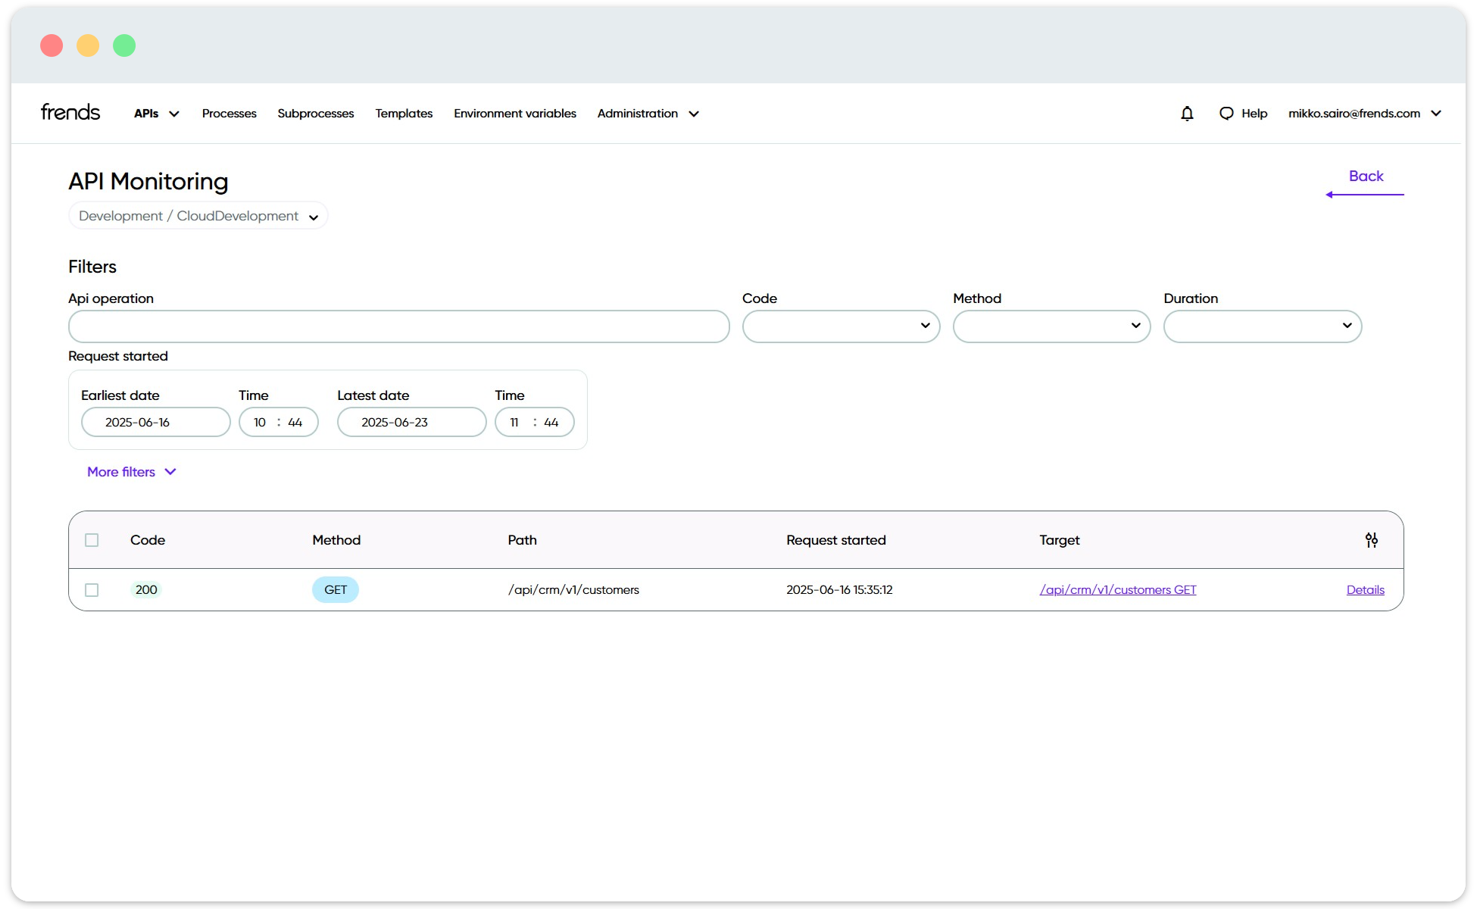The width and height of the screenshot is (1477, 909).
Task: Open the Development / CloudDevelopment environment selector
Action: pyautogui.click(x=198, y=216)
